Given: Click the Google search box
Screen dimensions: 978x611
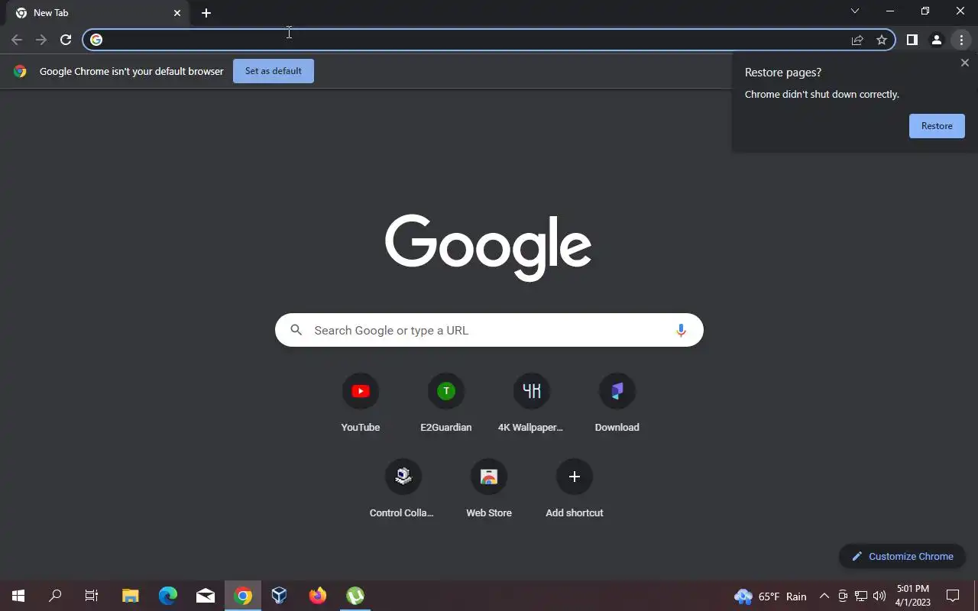Looking at the screenshot, I should pyautogui.click(x=489, y=330).
